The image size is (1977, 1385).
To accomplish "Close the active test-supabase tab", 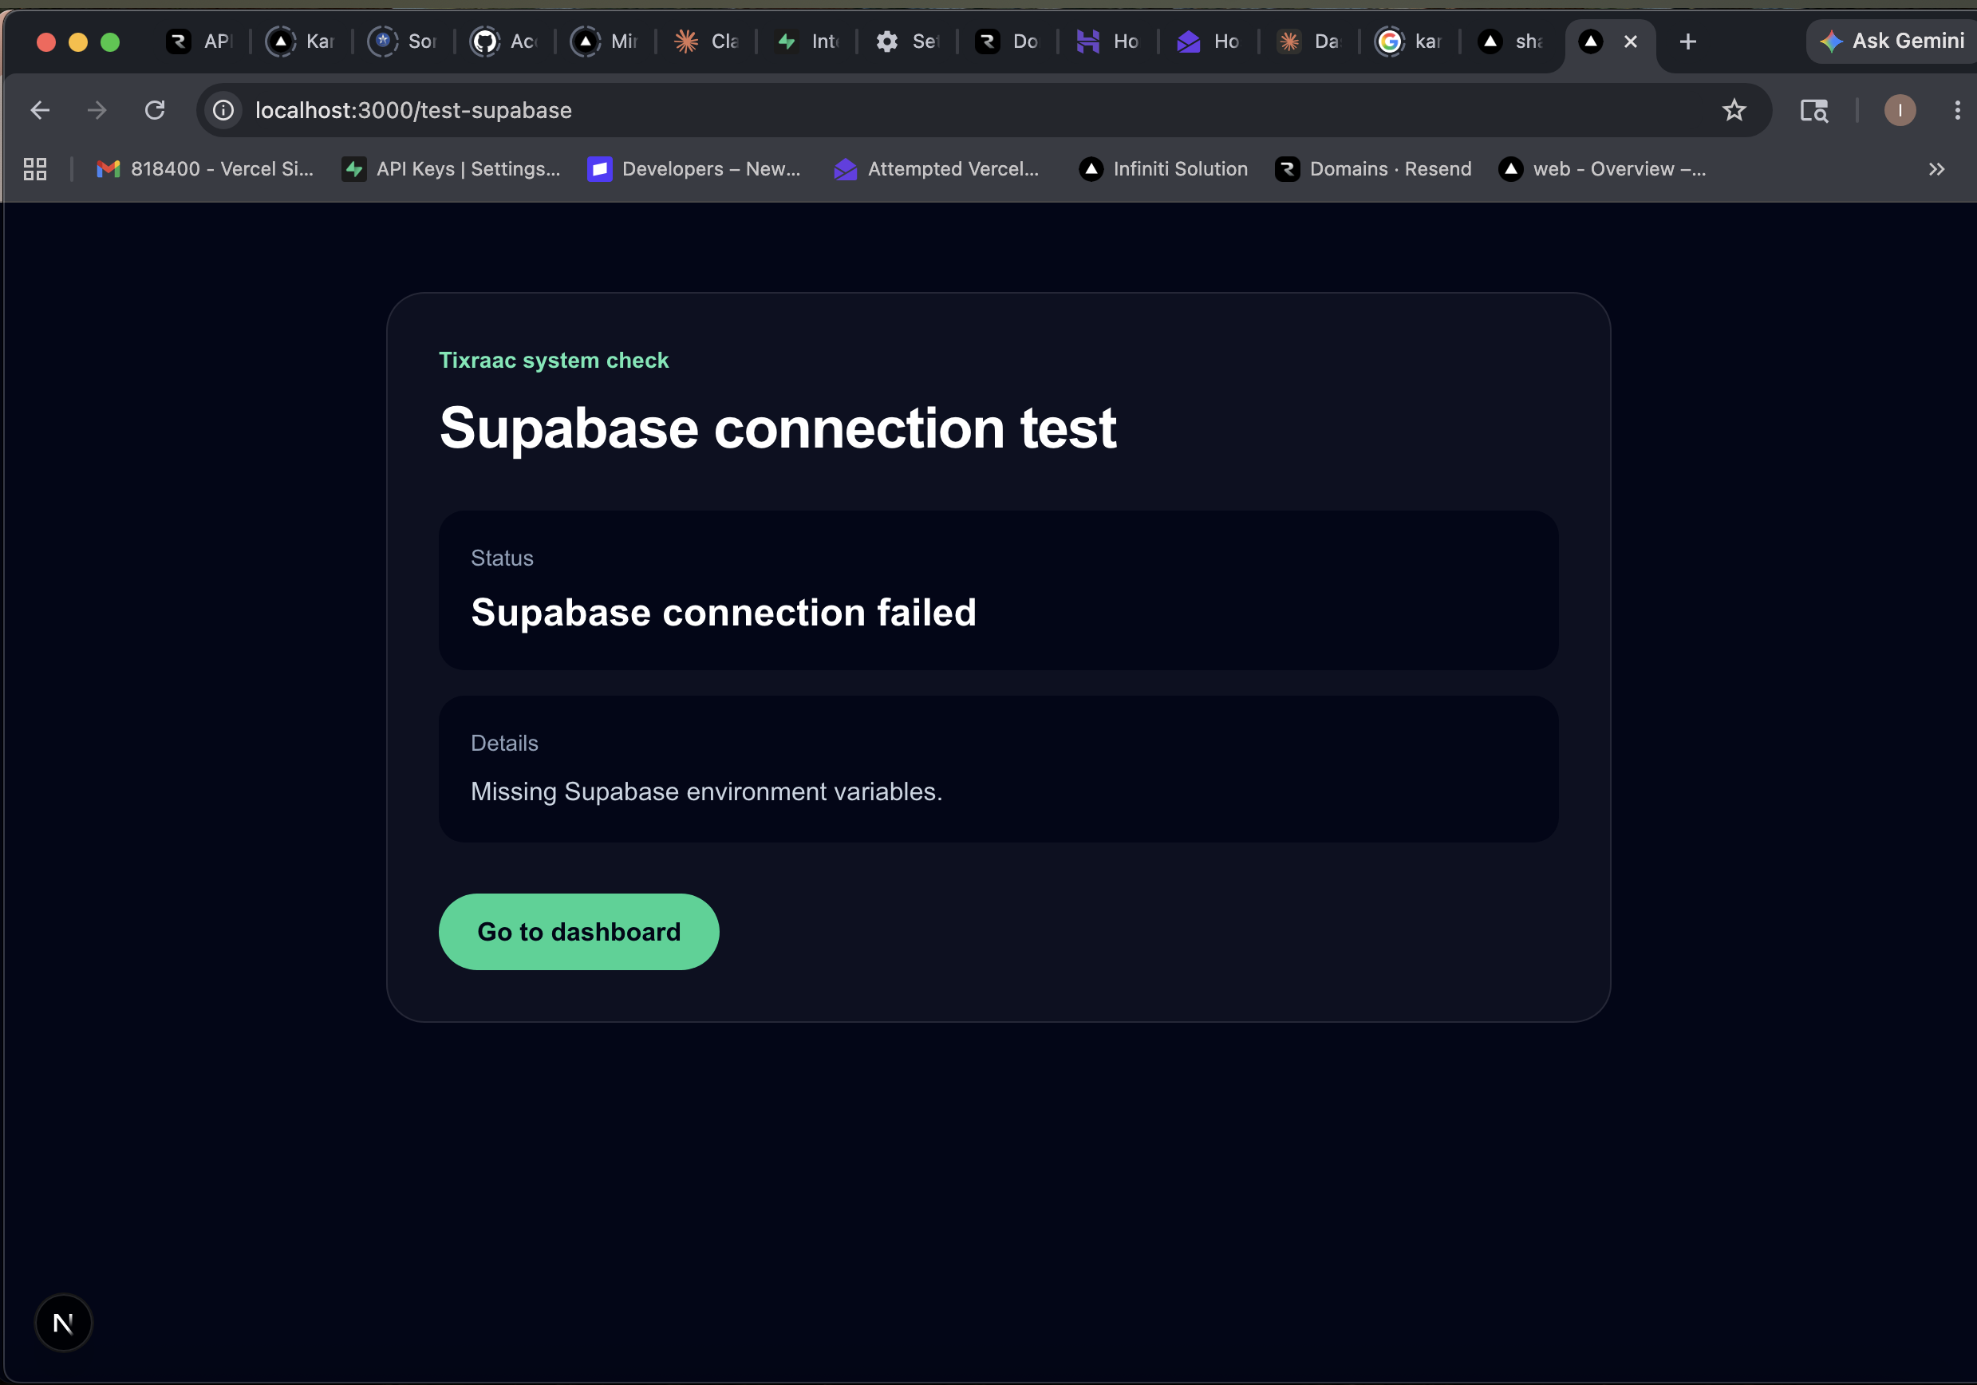I will pos(1630,41).
